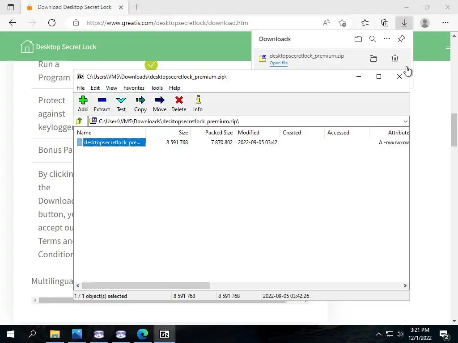Click the volume icon in system tray
The image size is (458, 343).
pos(400,334)
